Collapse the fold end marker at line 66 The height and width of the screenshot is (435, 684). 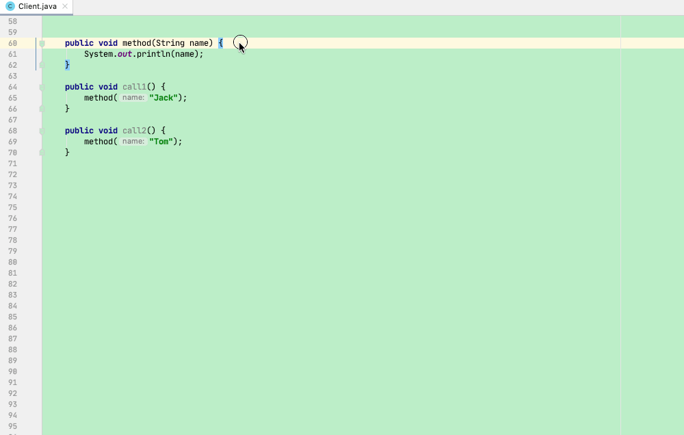coord(42,108)
